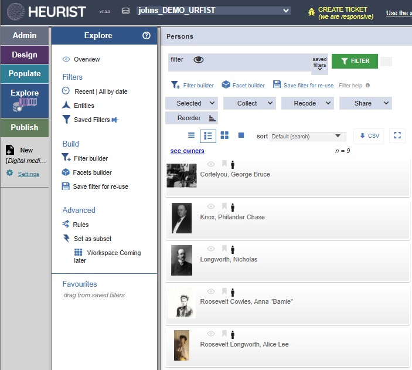
Task: Open the Cortelyou, George Bruce thumbnail
Action: (182, 175)
